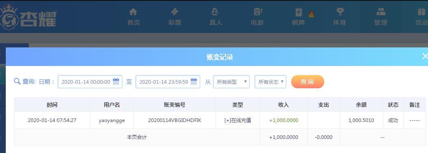Screen dimensions: 428x153
Task: Select the 真人 live dealer icon
Action: (x=215, y=12)
